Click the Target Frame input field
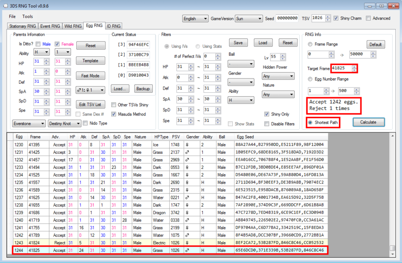The height and width of the screenshot is (263, 402). pyautogui.click(x=341, y=68)
